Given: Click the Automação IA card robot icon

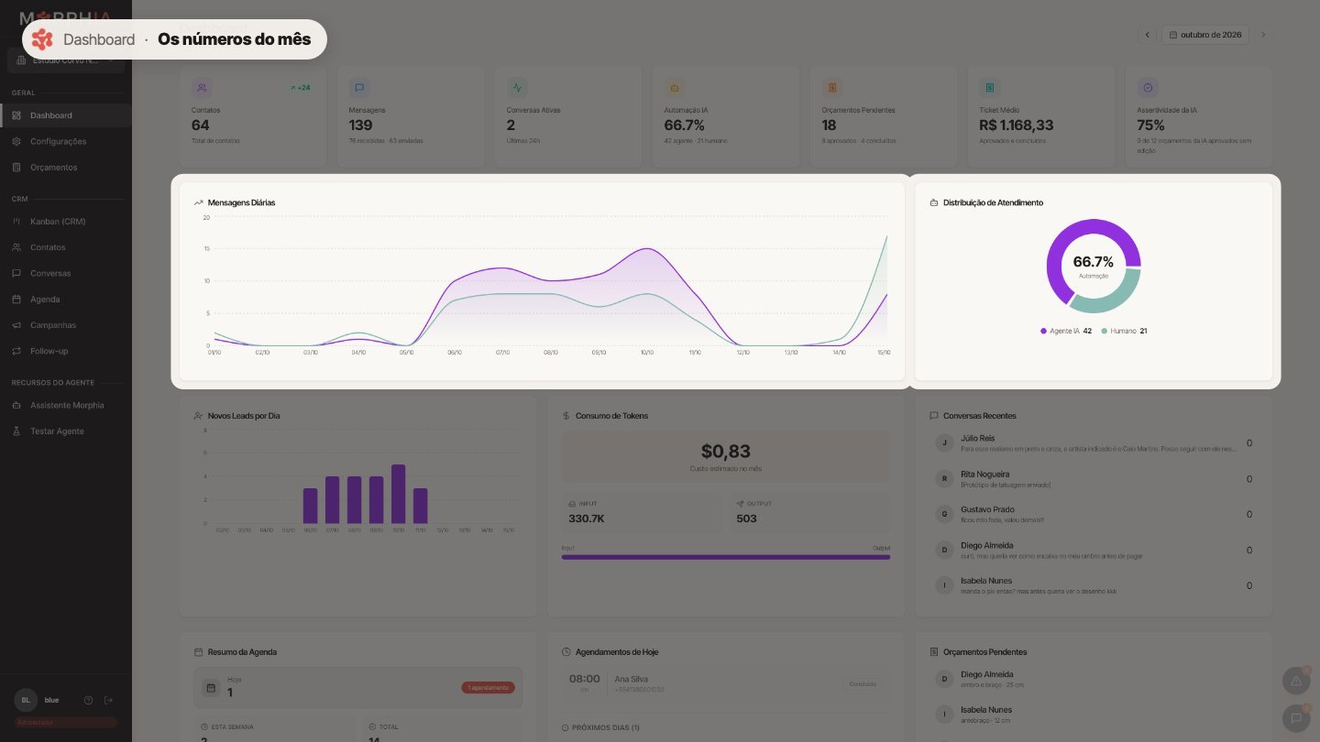Looking at the screenshot, I should click(675, 88).
